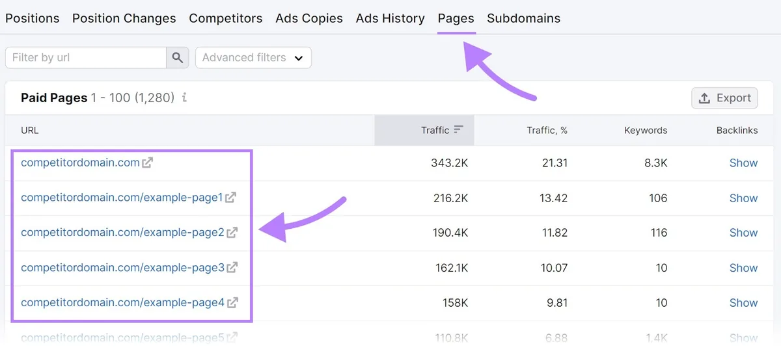Viewport: 781px width, 353px height.
Task: Open external link icon for example-page4
Action: (232, 302)
